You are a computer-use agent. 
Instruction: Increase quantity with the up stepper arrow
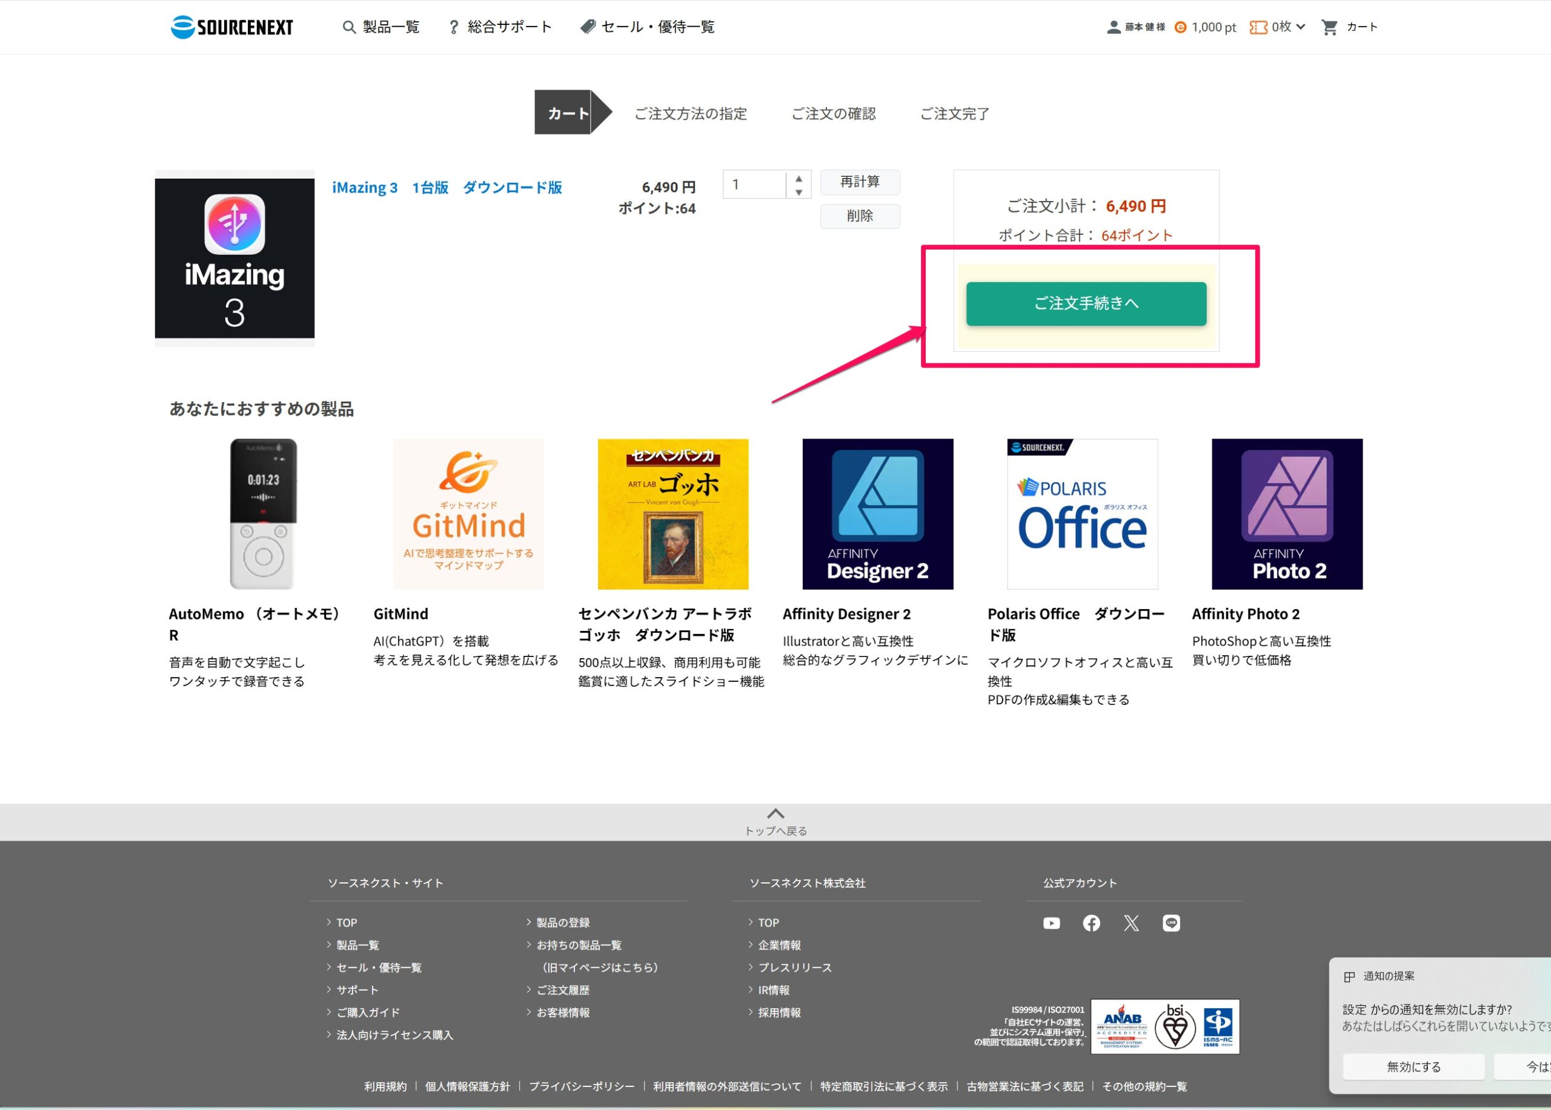click(x=799, y=179)
